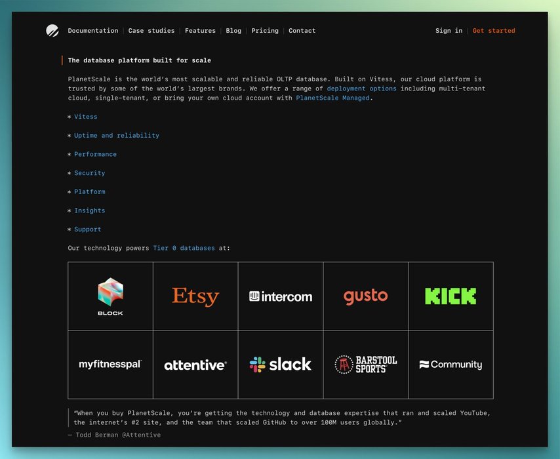This screenshot has width=560, height=459.
Task: Follow the Uptime and reliability link
Action: (x=117, y=136)
